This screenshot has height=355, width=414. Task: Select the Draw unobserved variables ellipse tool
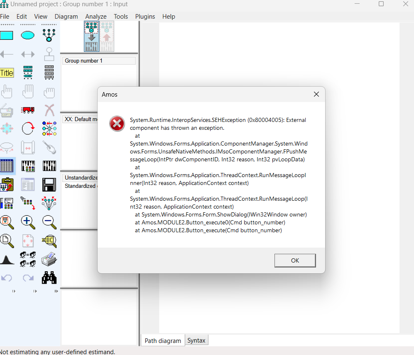coord(27,35)
